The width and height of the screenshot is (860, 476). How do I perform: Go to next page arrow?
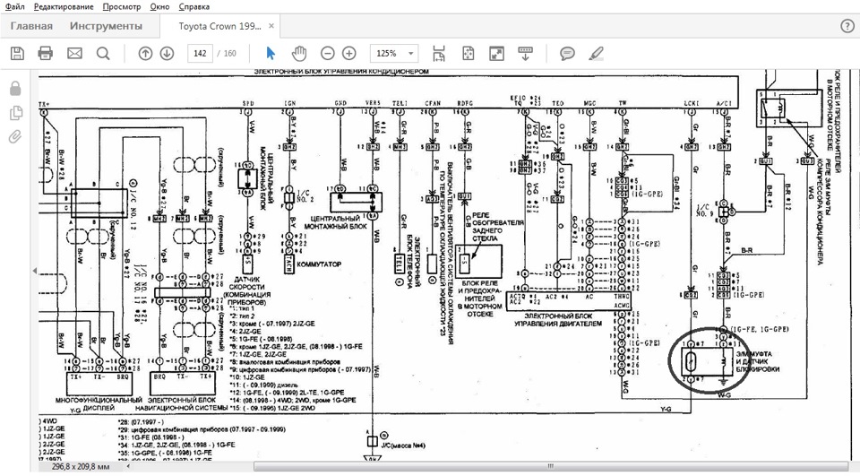167,53
